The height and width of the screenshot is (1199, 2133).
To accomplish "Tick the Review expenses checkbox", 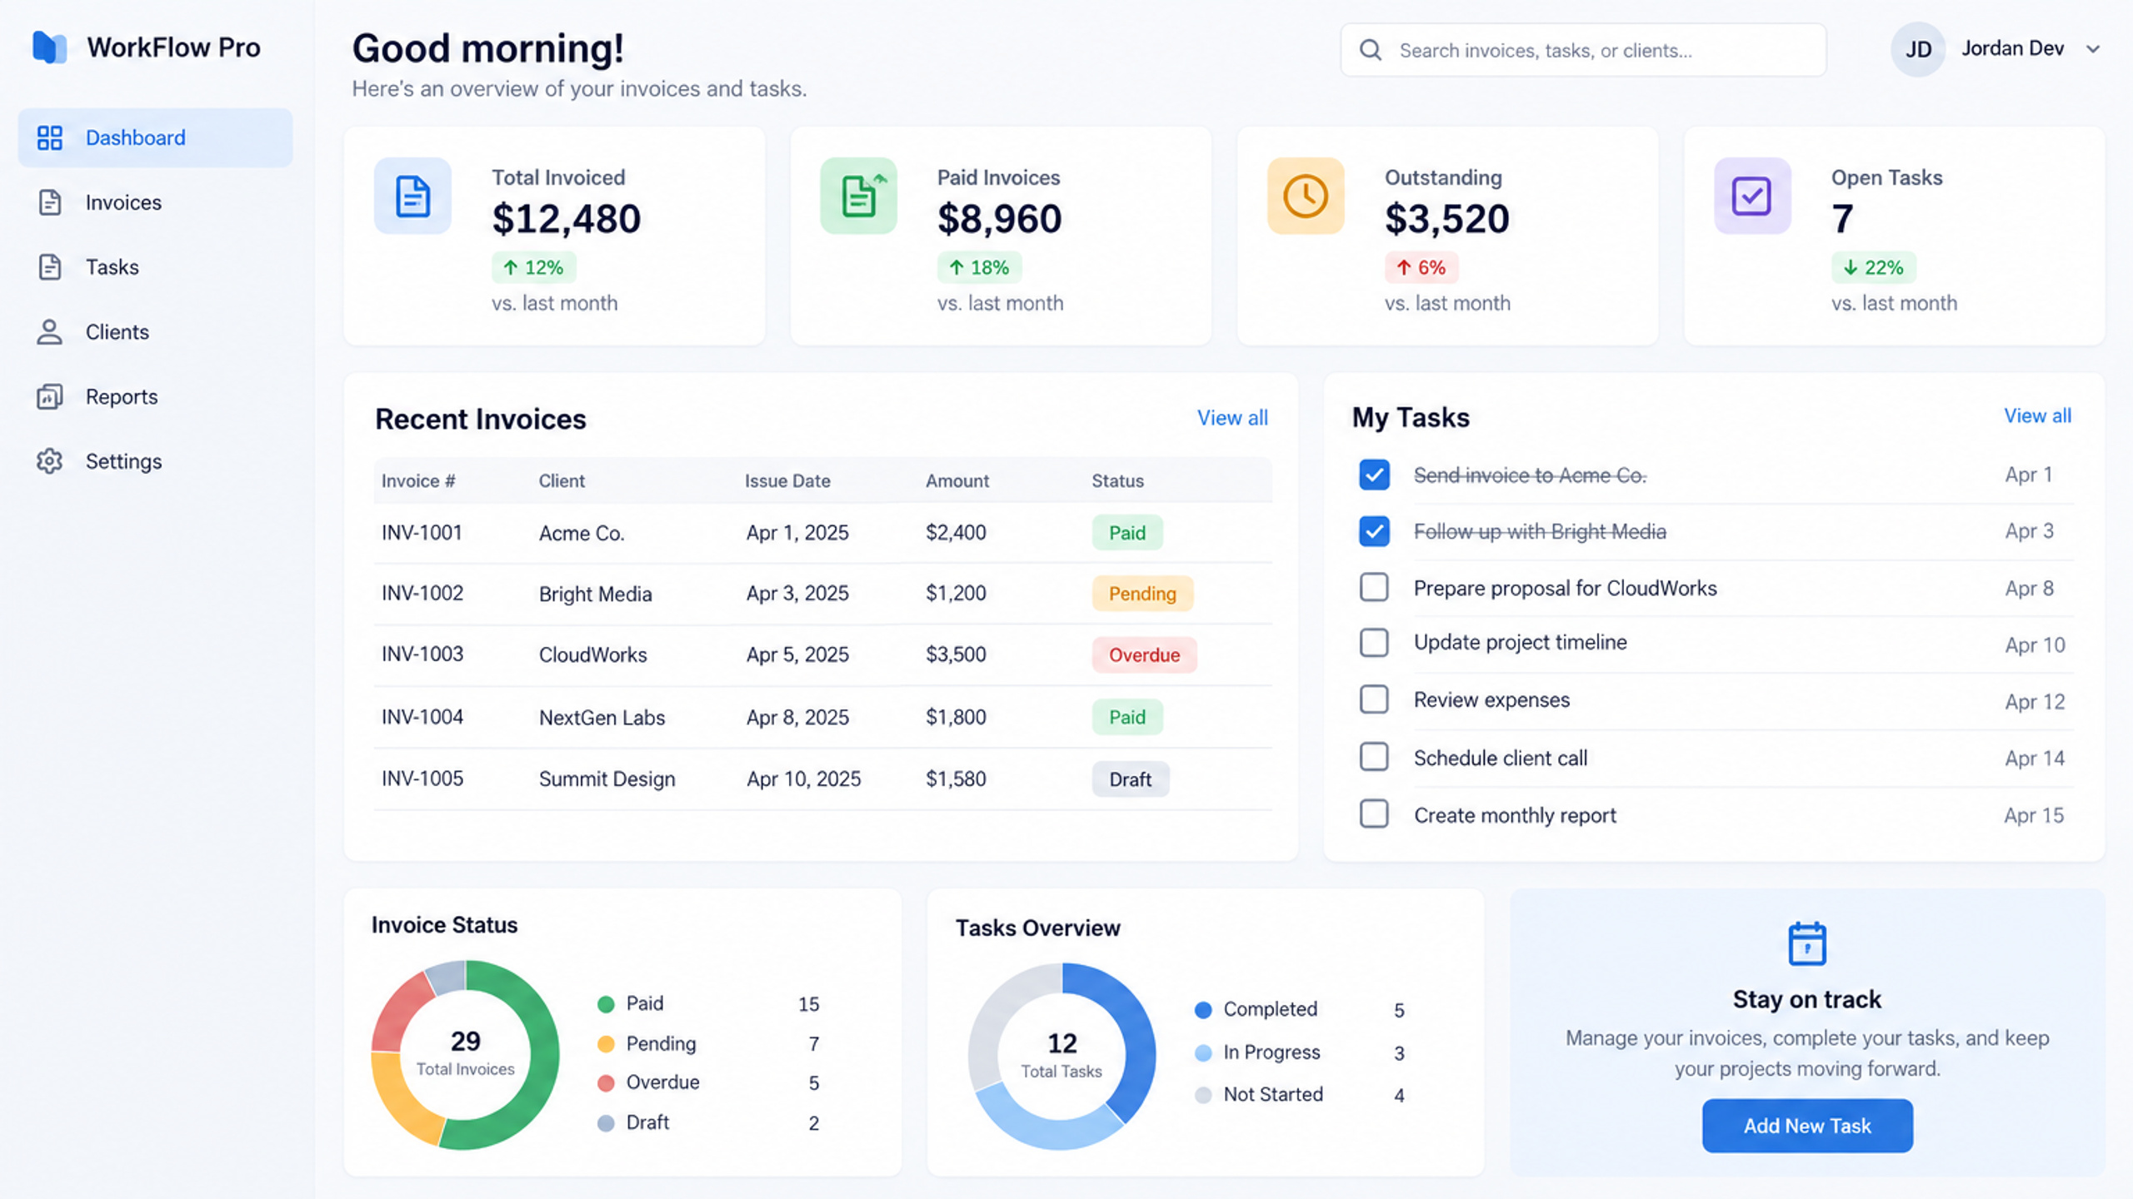I will pyautogui.click(x=1374, y=699).
